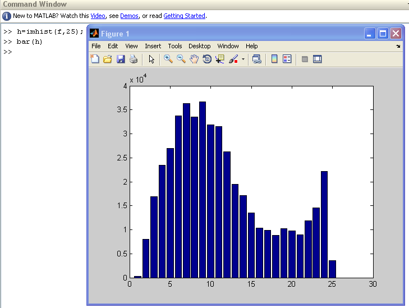This screenshot has width=409, height=308.
Task: Select the Pan hand tool
Action: click(194, 59)
